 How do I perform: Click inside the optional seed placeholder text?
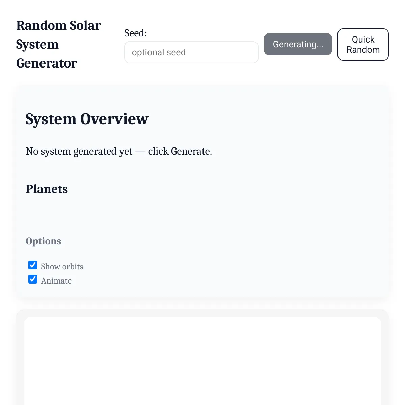(x=159, y=52)
